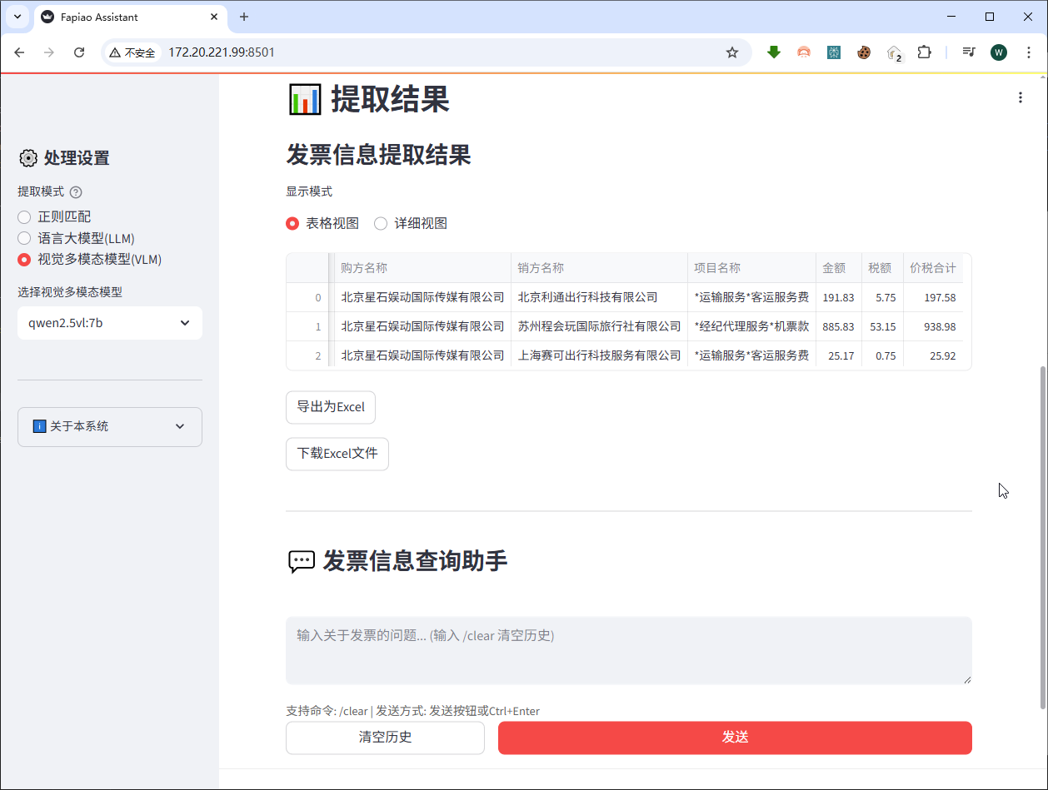Viewport: 1048px width, 790px height.
Task: Click the chat bubble icon beside 发票信息查询助手
Action: point(302,560)
